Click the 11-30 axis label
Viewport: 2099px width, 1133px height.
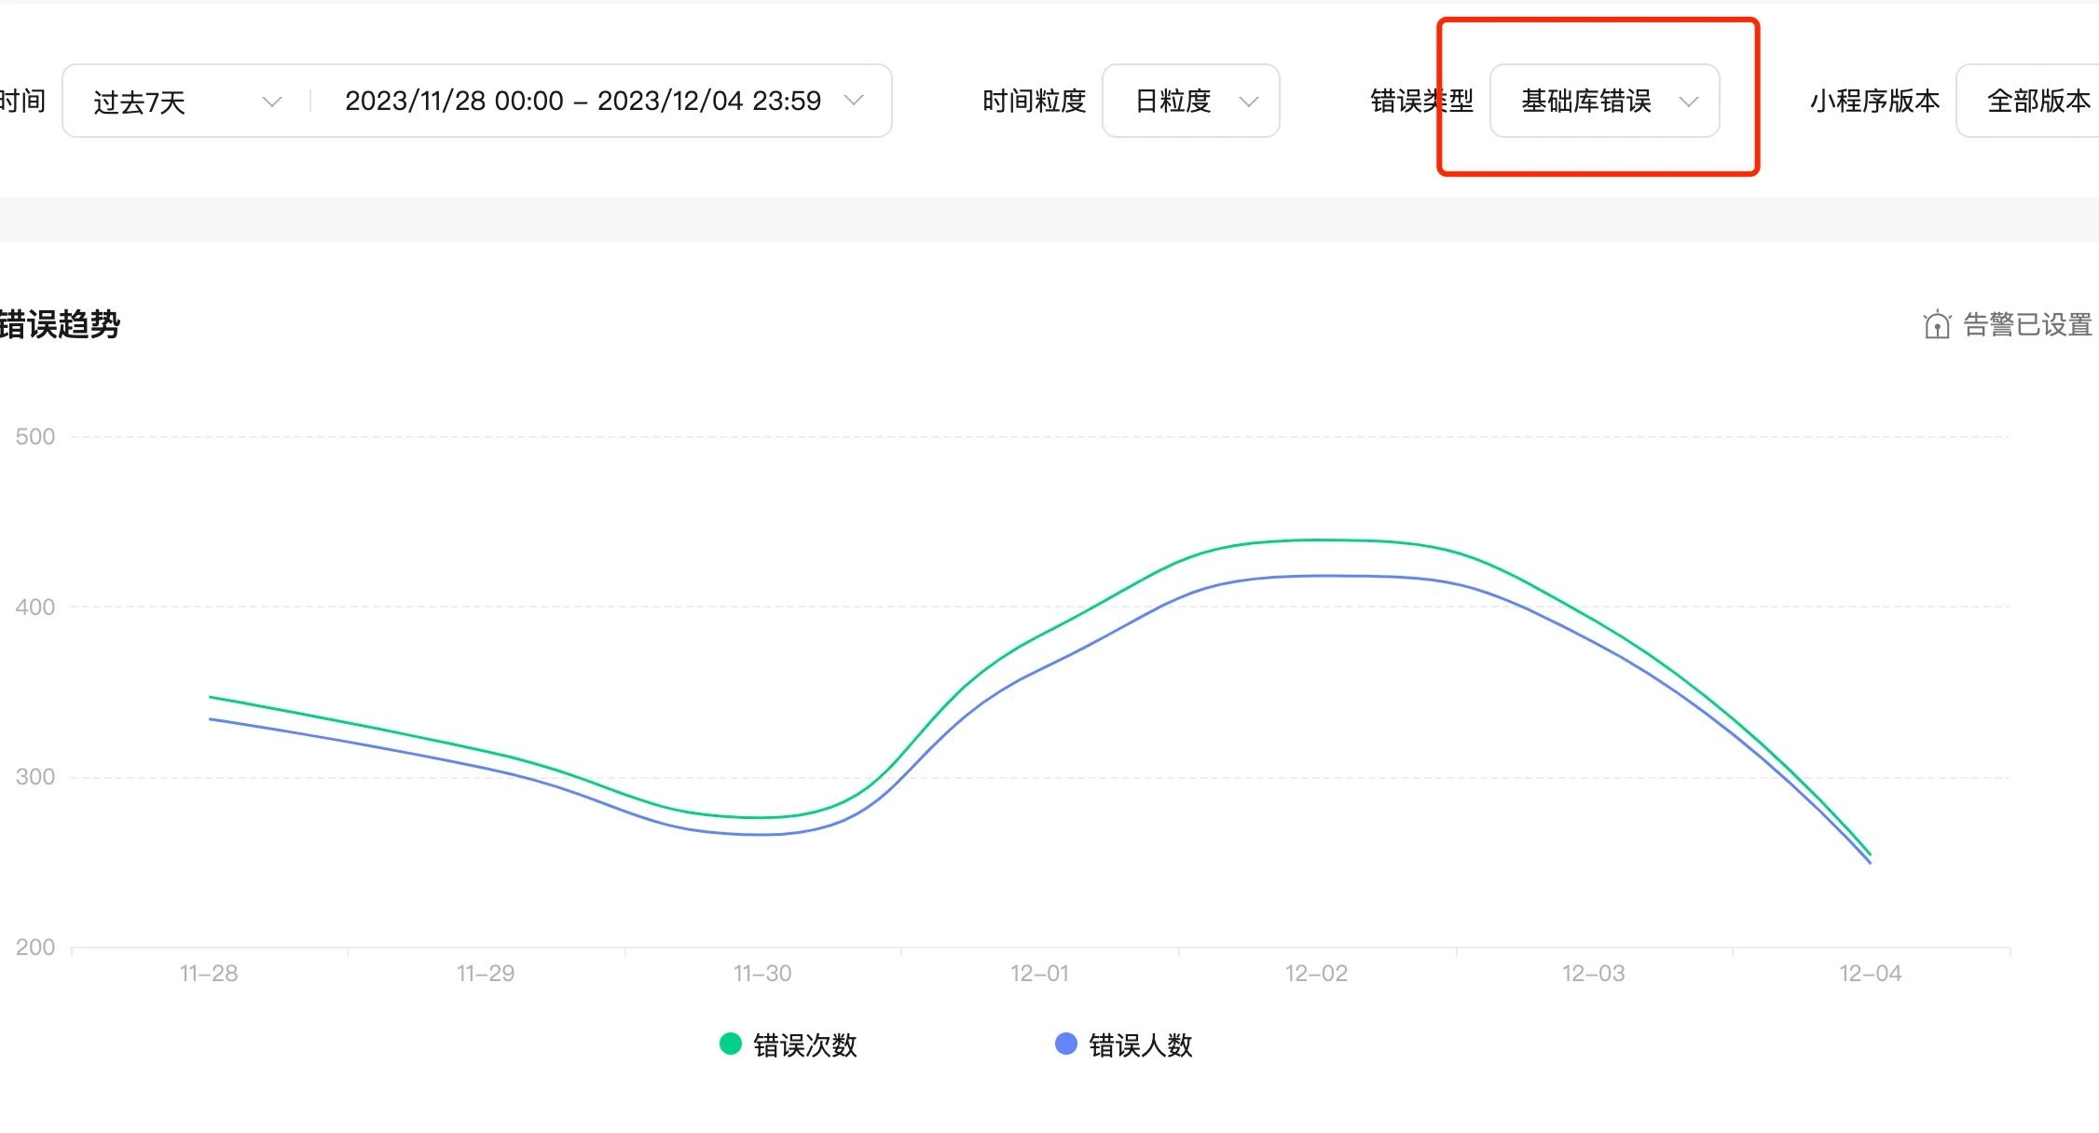click(762, 974)
